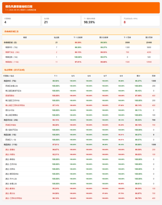Click the 99.79% cumulative rate cell
The width and height of the screenshot is (162, 205).
point(138,198)
